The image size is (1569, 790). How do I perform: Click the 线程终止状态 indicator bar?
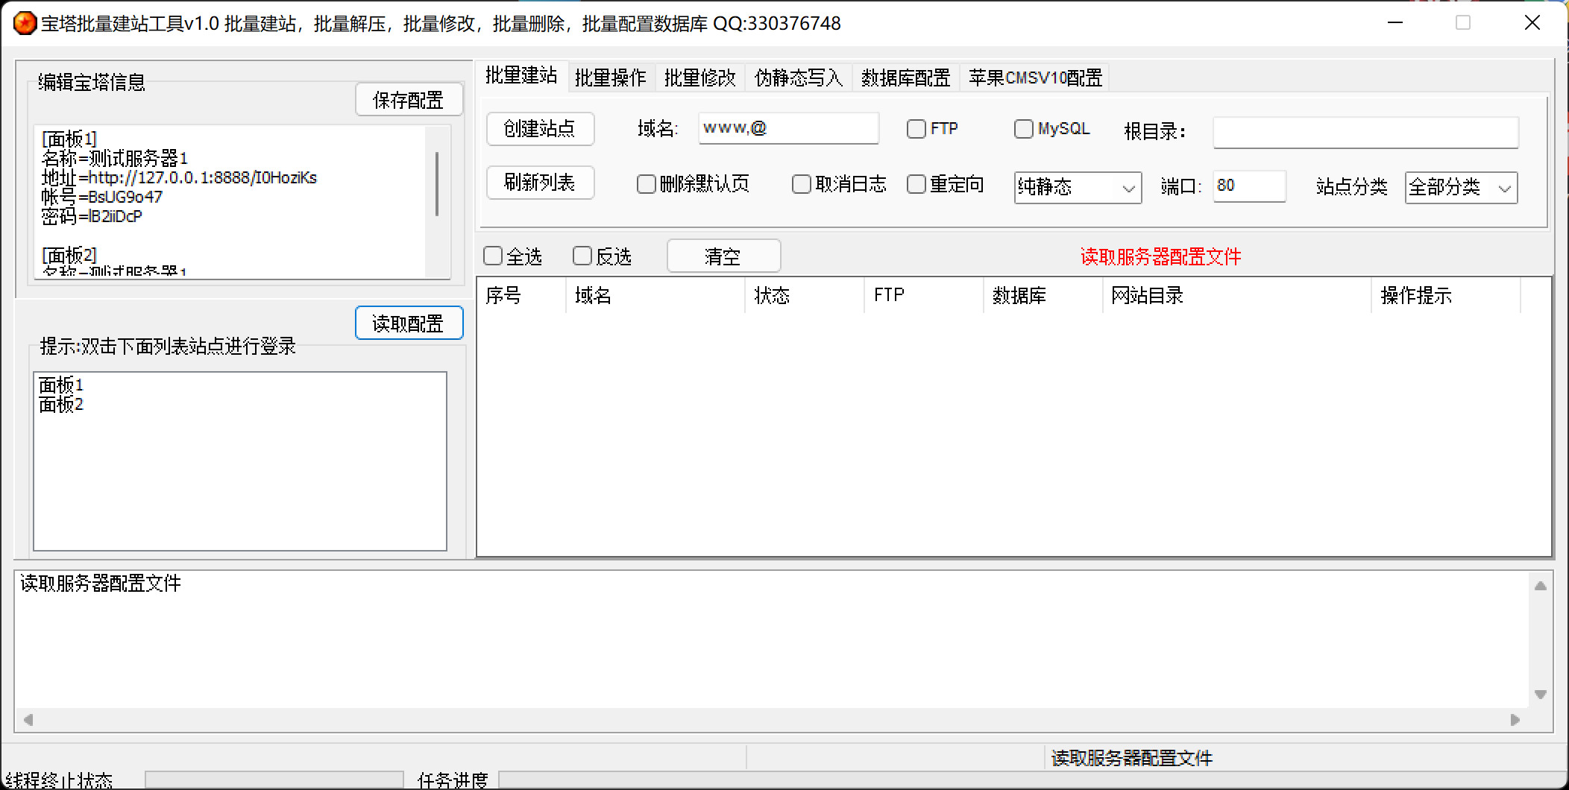coord(274,780)
